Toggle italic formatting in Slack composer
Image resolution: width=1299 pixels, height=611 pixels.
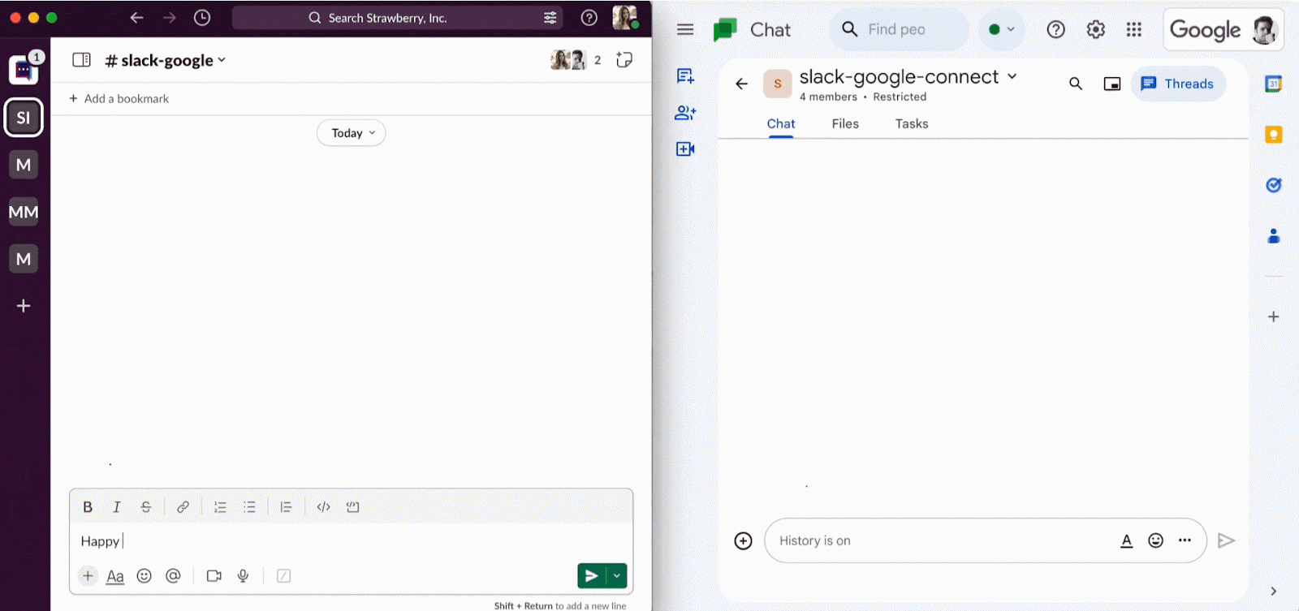coord(117,507)
